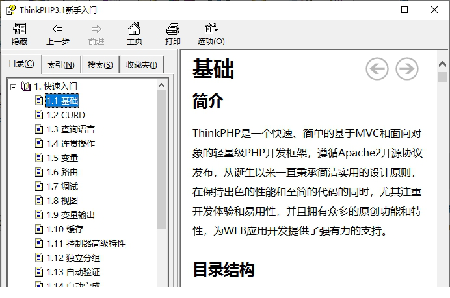Click the page icon next to 1.9 变量输出
The height and width of the screenshot is (298, 450).
pyautogui.click(x=39, y=215)
